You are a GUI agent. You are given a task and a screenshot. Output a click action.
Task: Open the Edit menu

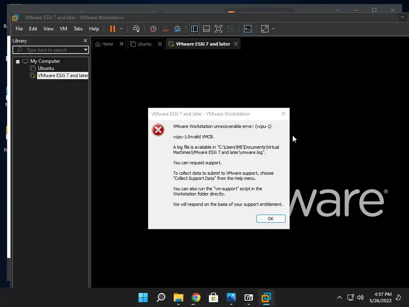[33, 29]
